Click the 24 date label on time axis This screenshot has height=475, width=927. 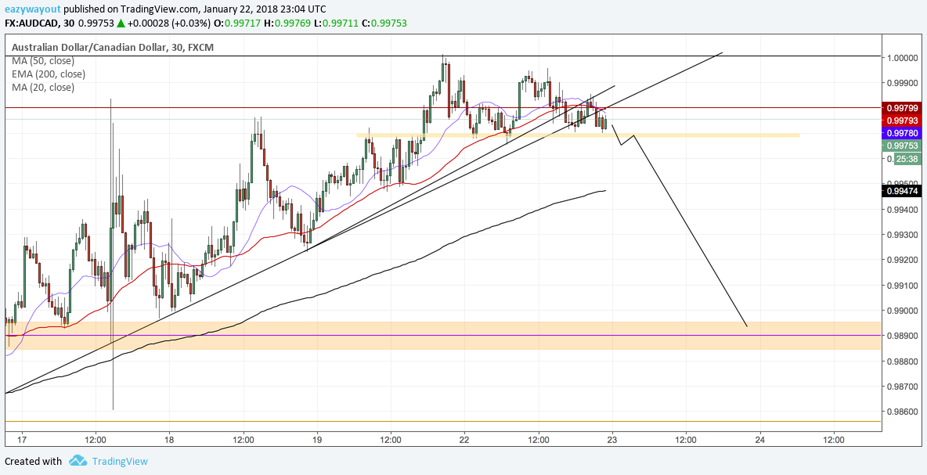[759, 440]
